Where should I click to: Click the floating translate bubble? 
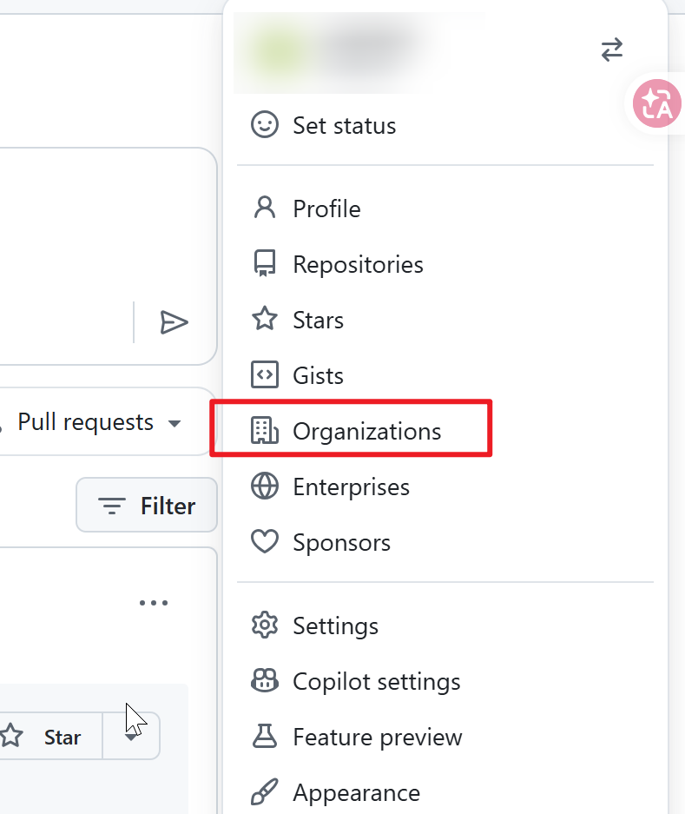tap(657, 103)
